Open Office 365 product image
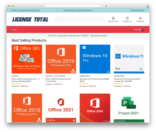Screen dimensions: 156x132 (x=27, y=59)
